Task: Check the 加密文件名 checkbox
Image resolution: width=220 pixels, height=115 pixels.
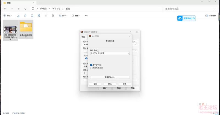Action: pyautogui.click(x=91, y=68)
